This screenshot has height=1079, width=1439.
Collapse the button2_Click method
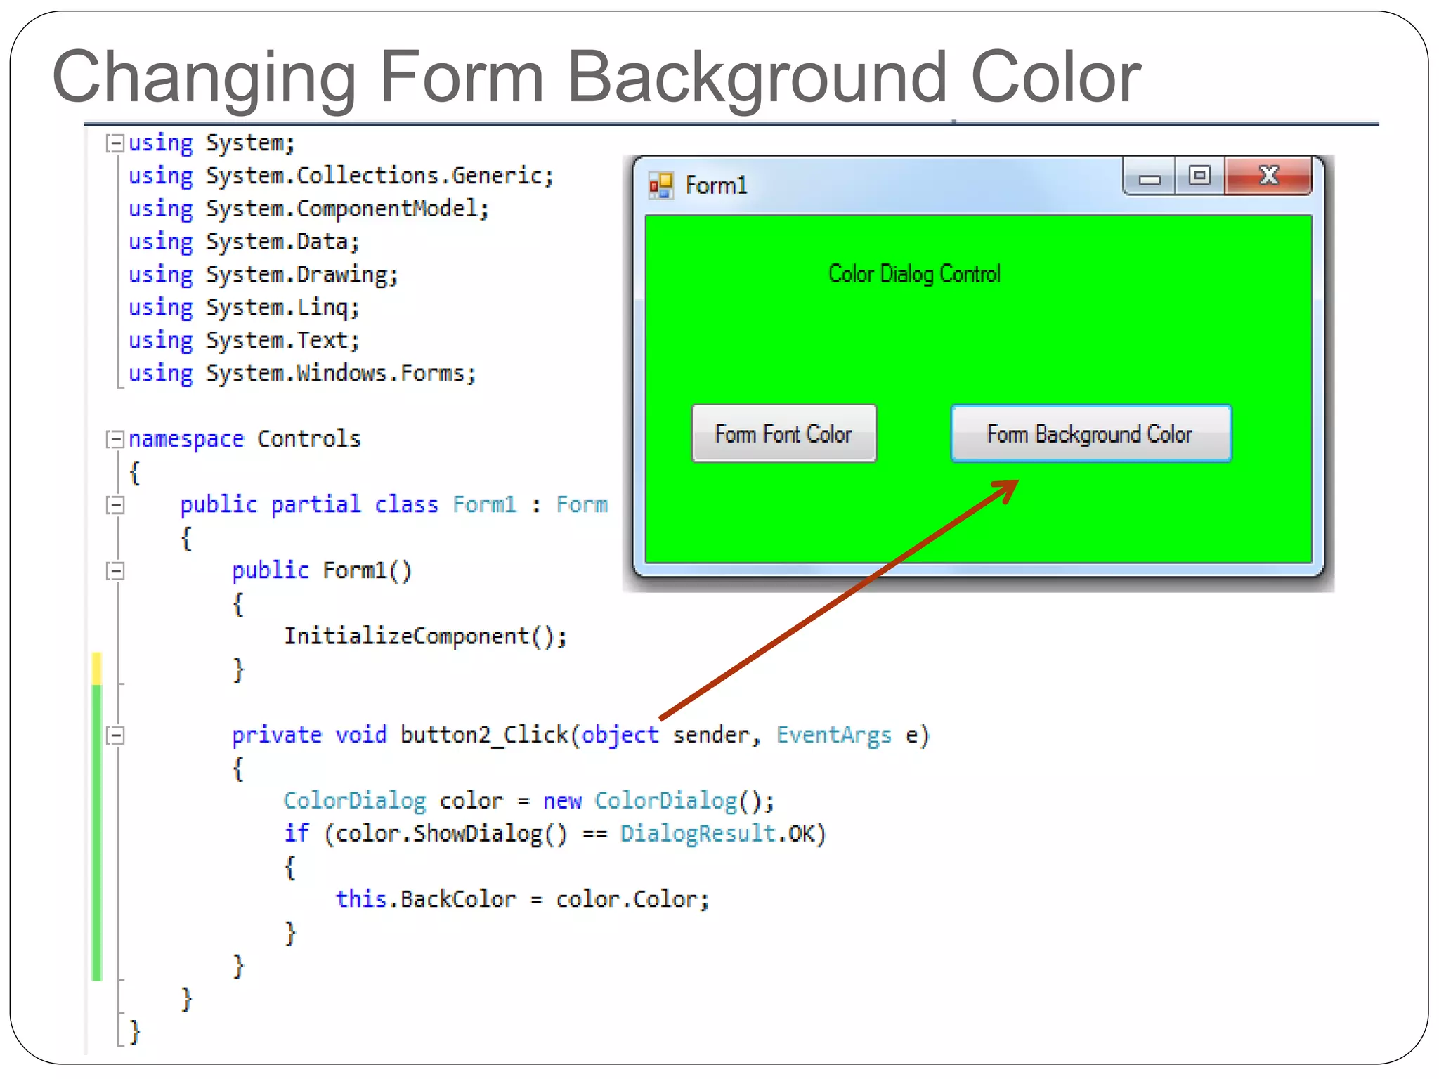pyautogui.click(x=115, y=735)
